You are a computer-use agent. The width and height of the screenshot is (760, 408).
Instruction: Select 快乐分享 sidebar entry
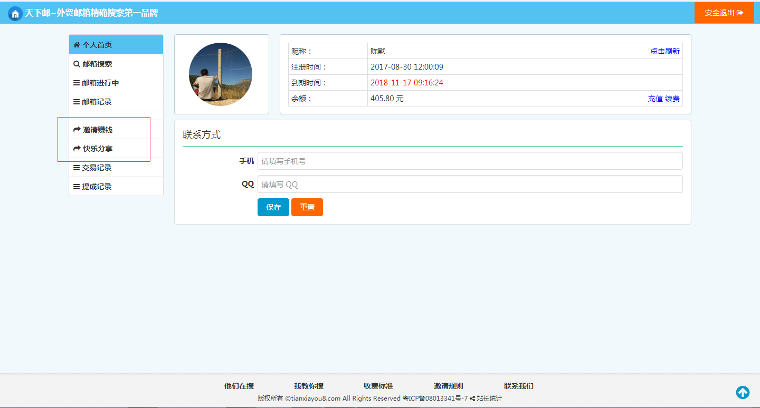point(116,149)
